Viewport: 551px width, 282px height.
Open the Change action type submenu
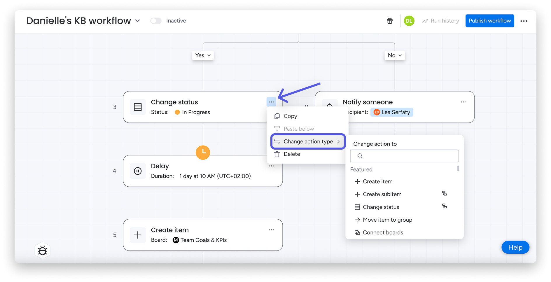[x=308, y=141]
